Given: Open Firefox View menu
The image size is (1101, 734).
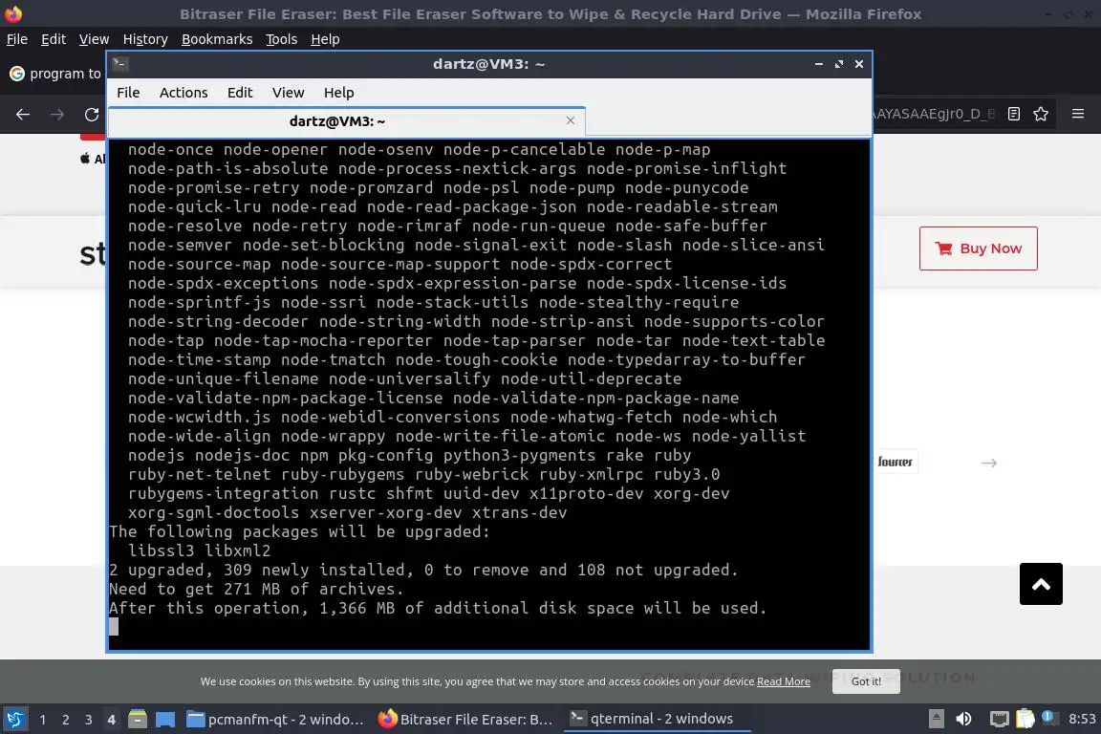Looking at the screenshot, I should 94,39.
